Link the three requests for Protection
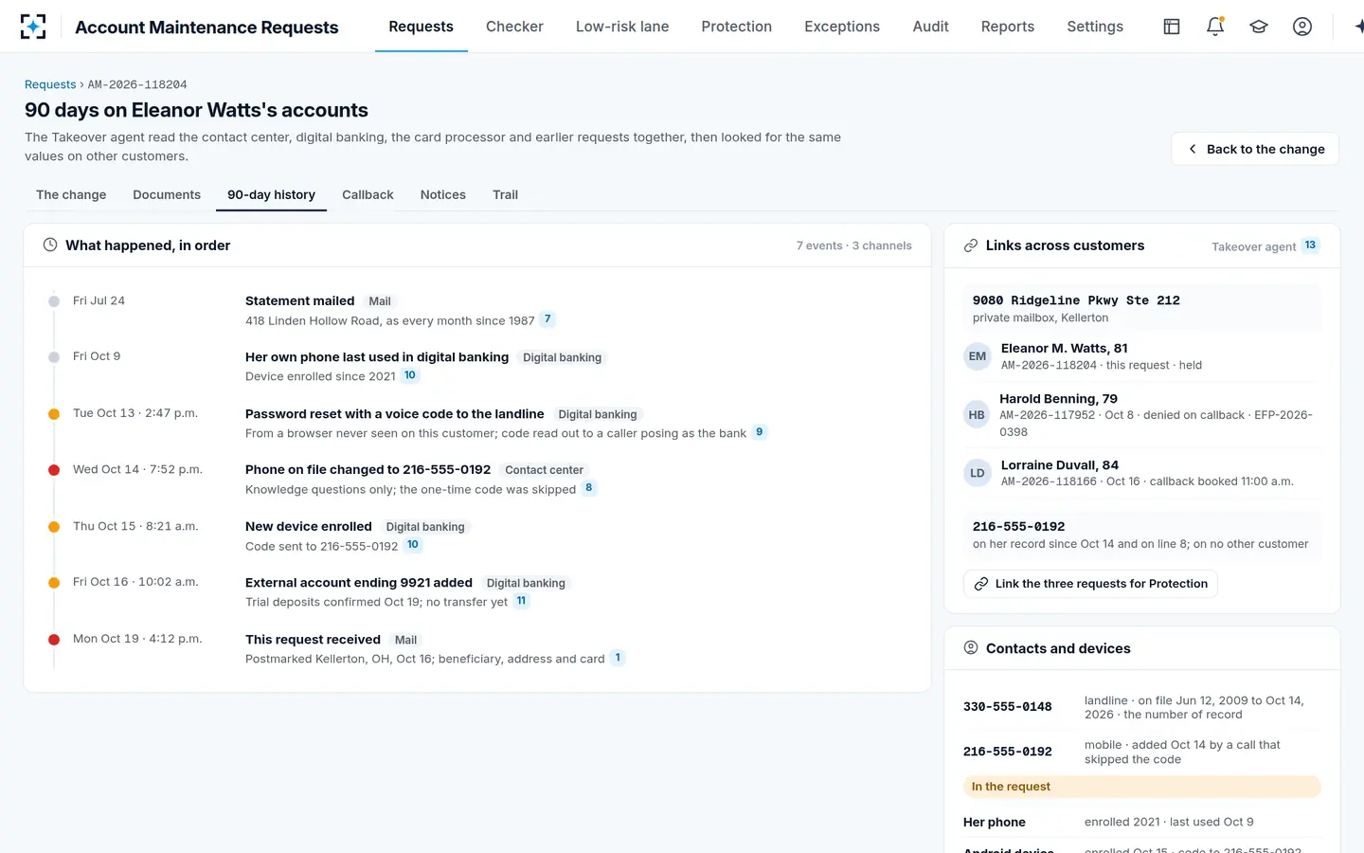The height and width of the screenshot is (853, 1364). coord(1090,584)
